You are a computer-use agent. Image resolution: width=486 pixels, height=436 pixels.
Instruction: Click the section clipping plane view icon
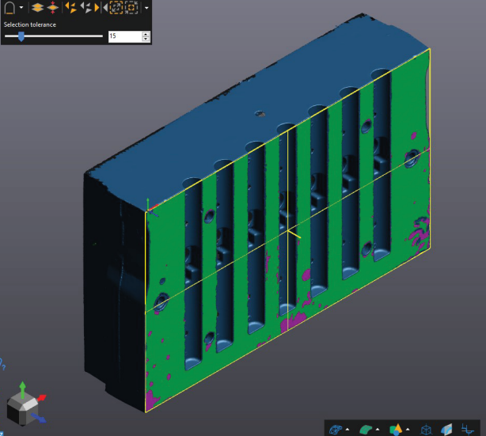(446, 430)
